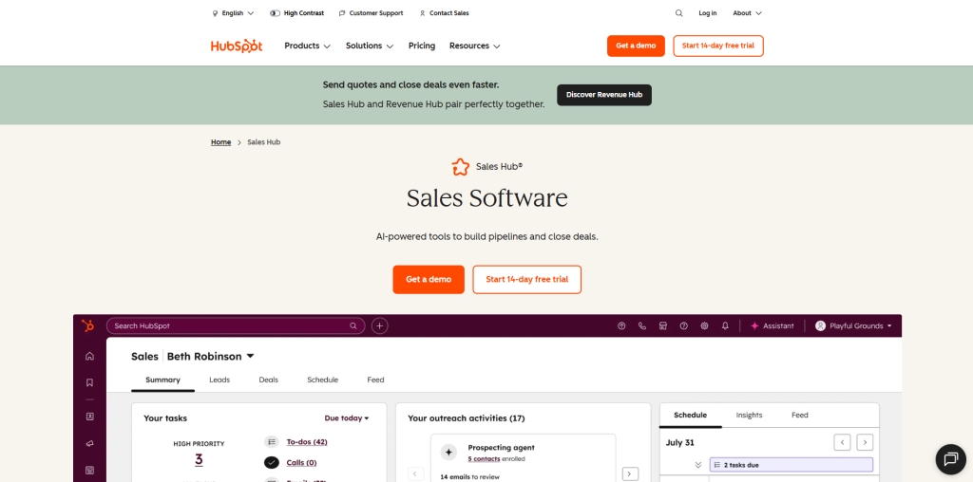Click the HubSpot logo in the header
This screenshot has width=973, height=482.
237,46
